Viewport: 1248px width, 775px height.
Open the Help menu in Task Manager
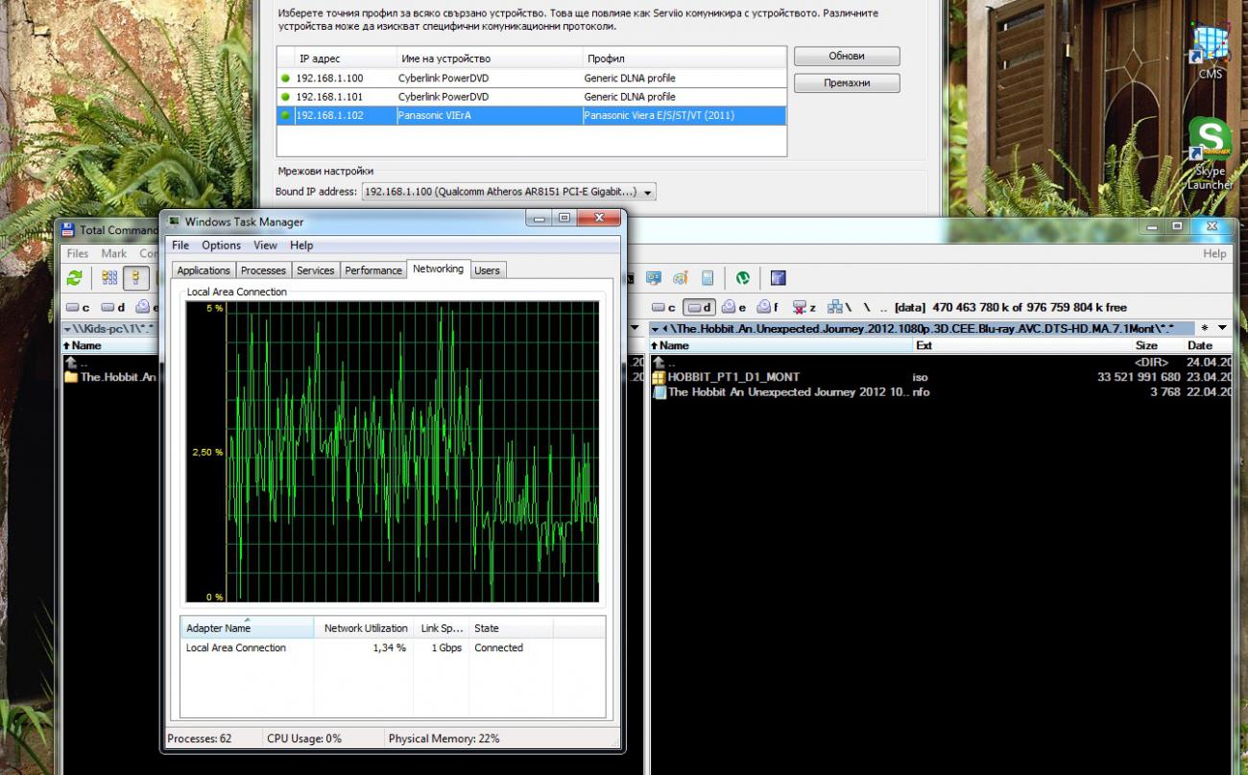(301, 246)
